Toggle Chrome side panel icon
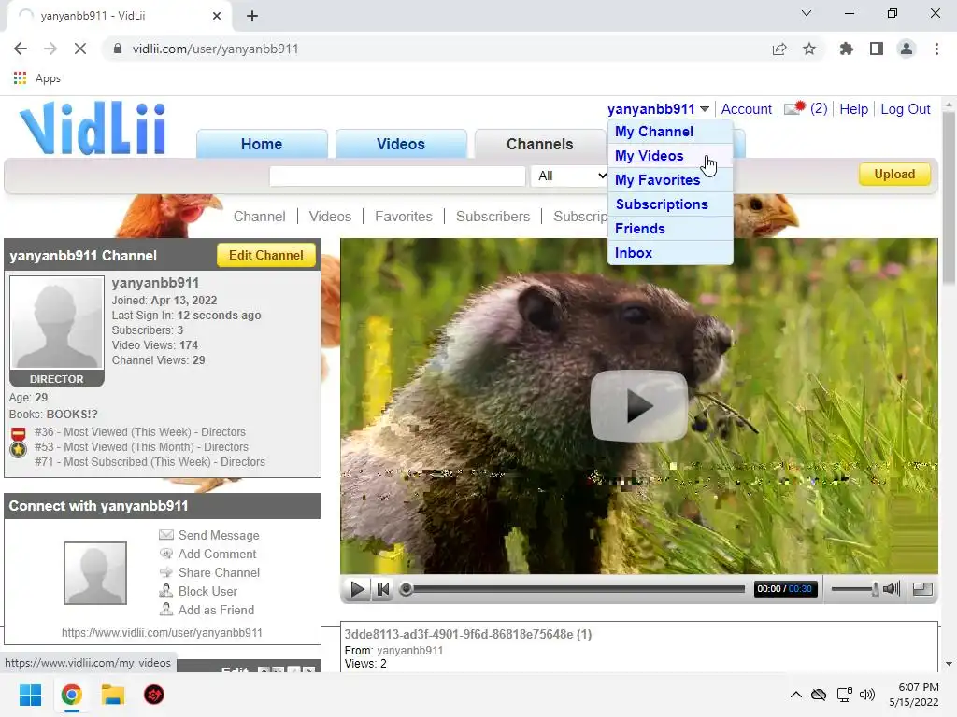 tap(877, 49)
